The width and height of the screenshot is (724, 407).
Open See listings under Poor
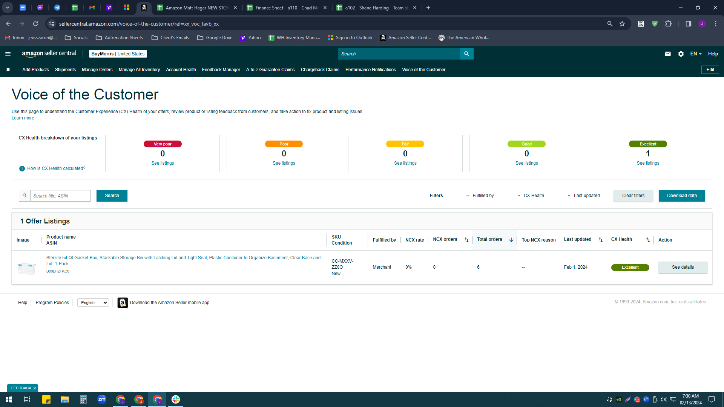coord(284,163)
